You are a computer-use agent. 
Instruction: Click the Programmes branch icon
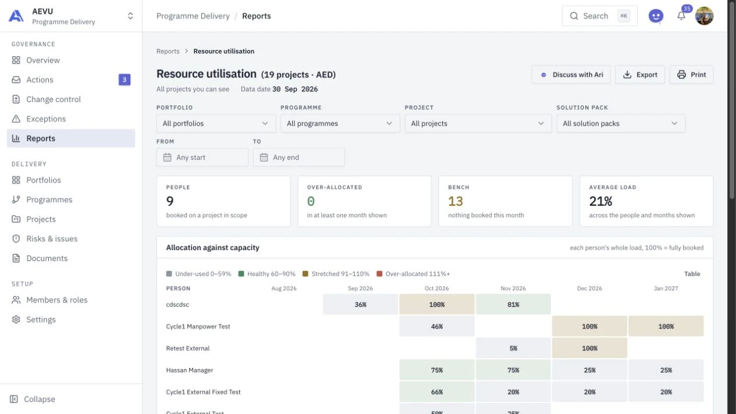click(x=16, y=199)
